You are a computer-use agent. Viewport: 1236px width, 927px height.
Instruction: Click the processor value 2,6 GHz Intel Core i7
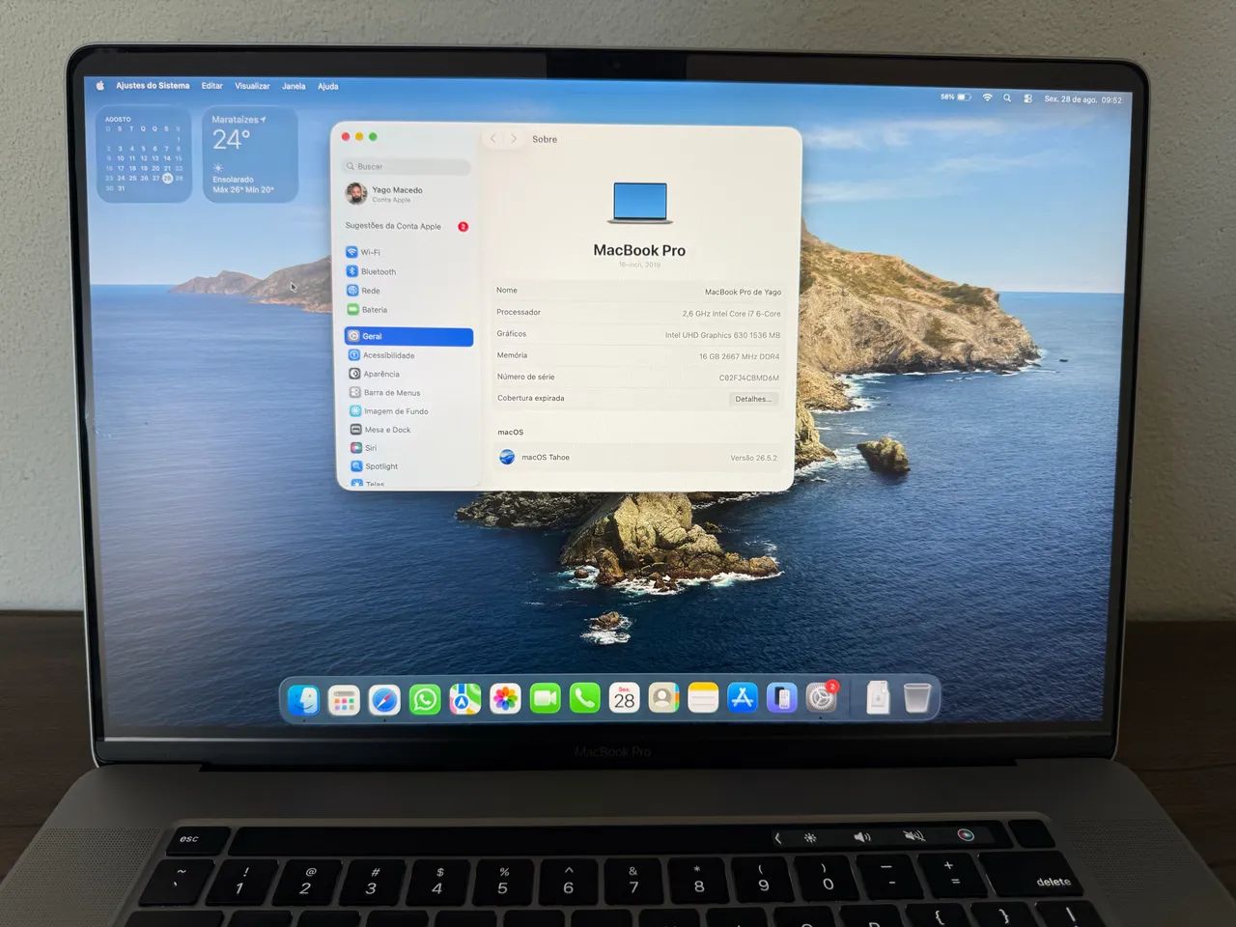coord(731,314)
